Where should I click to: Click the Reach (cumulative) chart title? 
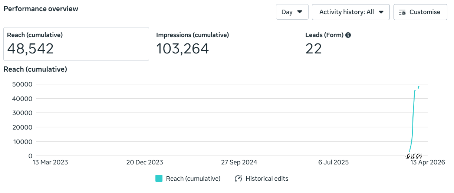click(35, 69)
